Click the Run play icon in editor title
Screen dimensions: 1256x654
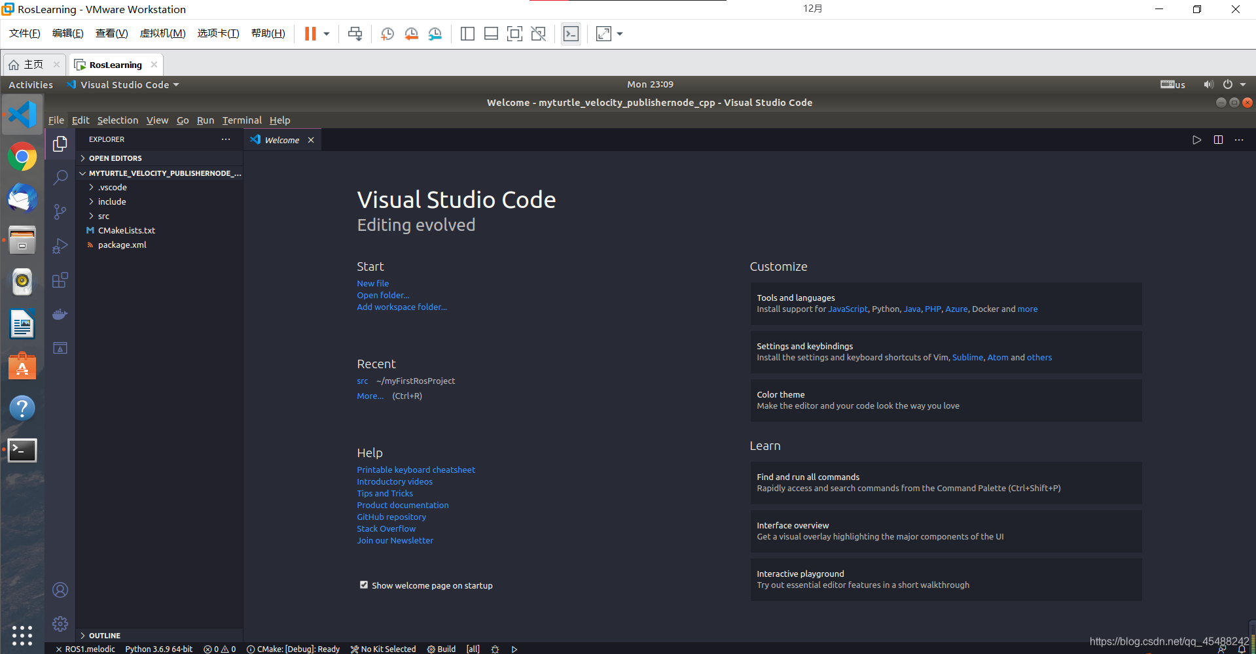(1196, 140)
